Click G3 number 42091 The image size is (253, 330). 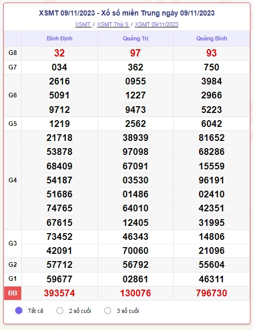(60, 251)
